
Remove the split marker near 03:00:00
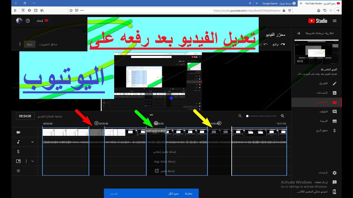pos(96,123)
